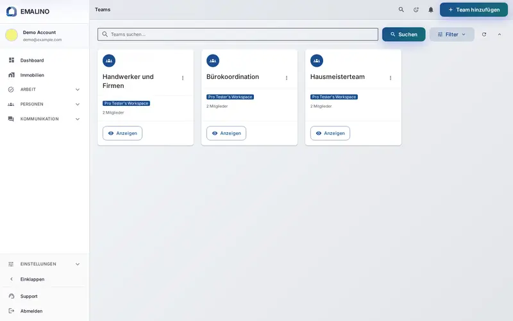Log out with Abmelden
This screenshot has height=321, width=513.
tap(44, 311)
